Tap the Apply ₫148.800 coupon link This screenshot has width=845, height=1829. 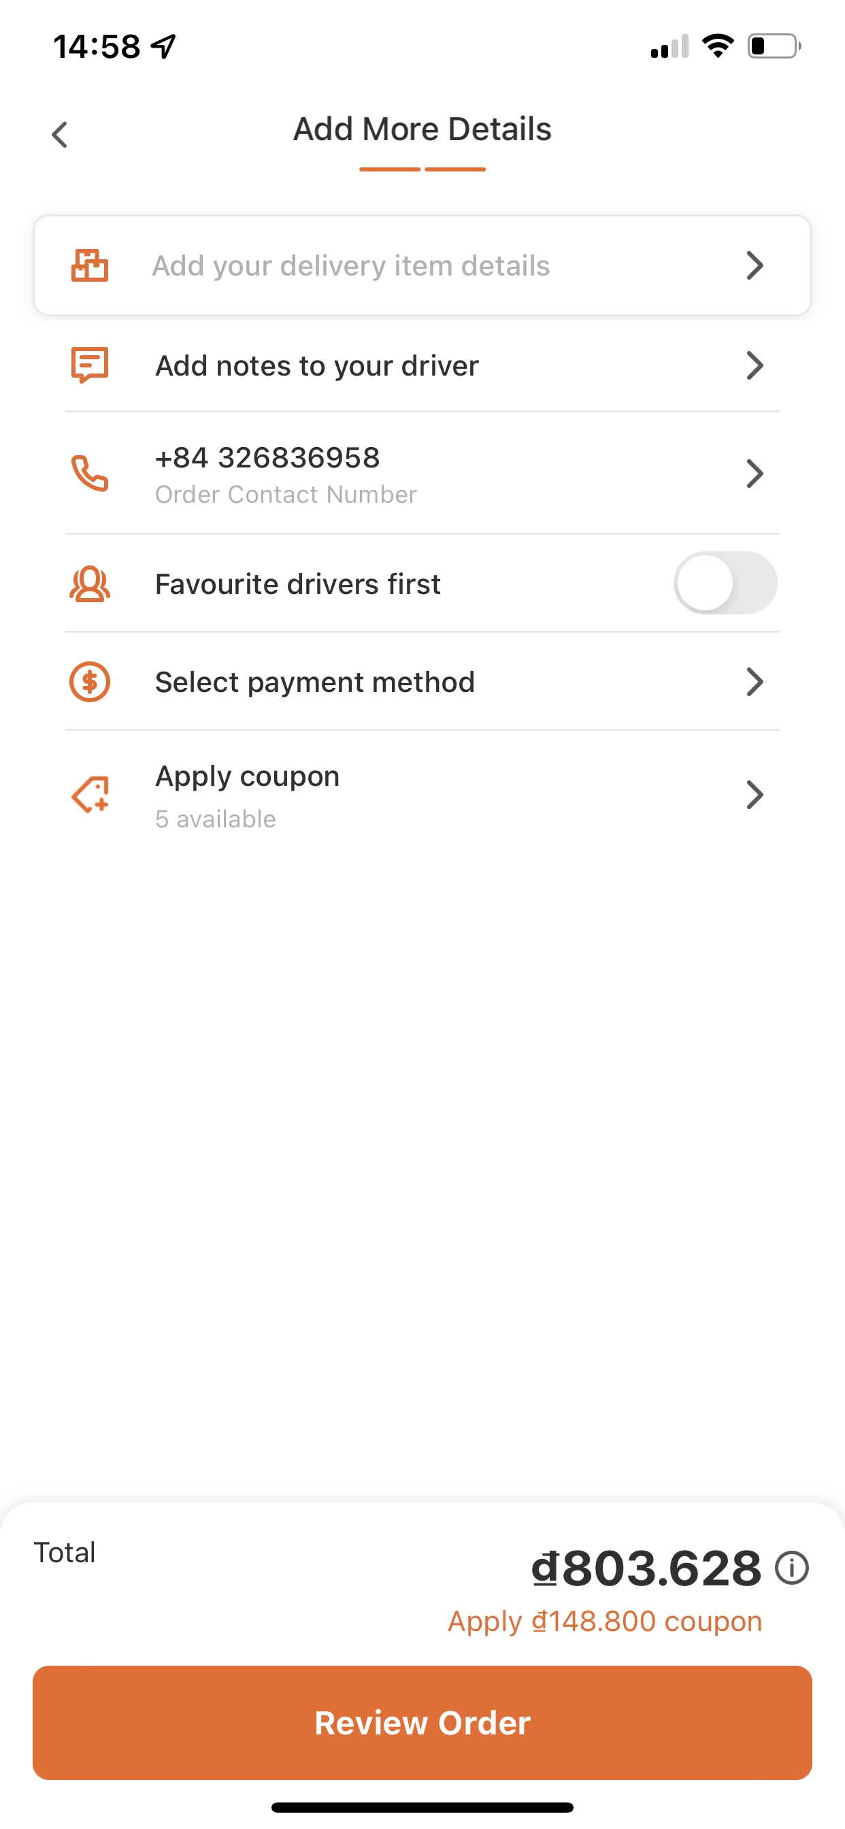(604, 1621)
